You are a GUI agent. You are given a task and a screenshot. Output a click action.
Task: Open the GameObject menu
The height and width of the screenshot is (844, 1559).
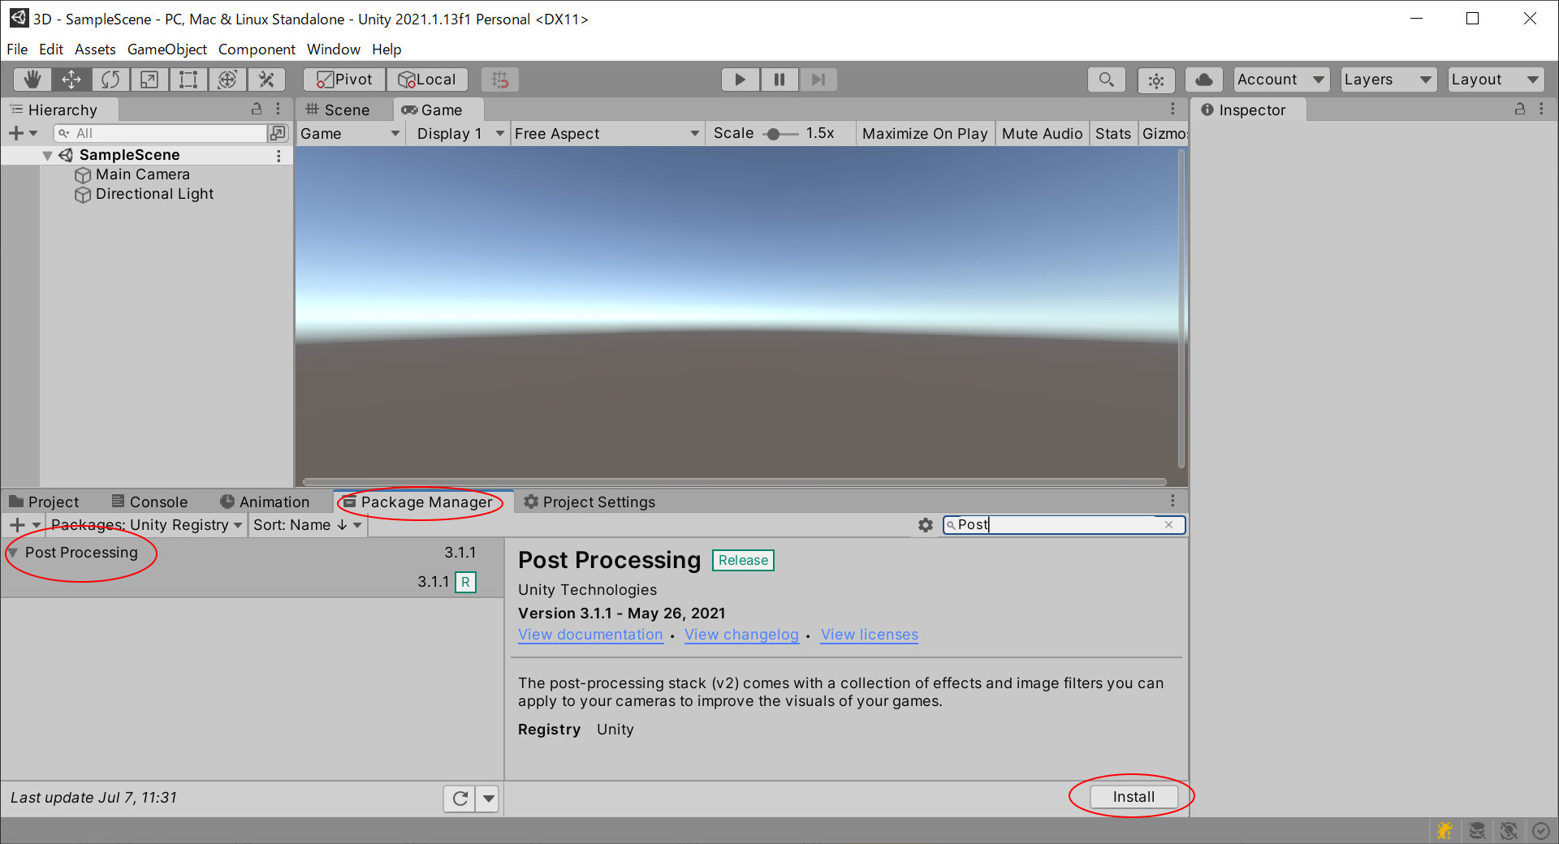167,50
